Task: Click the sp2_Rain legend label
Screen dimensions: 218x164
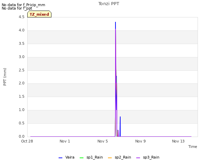Action: (123, 157)
